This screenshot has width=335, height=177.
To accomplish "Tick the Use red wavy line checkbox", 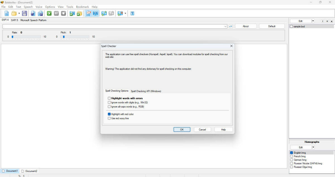I will pyautogui.click(x=109, y=118).
